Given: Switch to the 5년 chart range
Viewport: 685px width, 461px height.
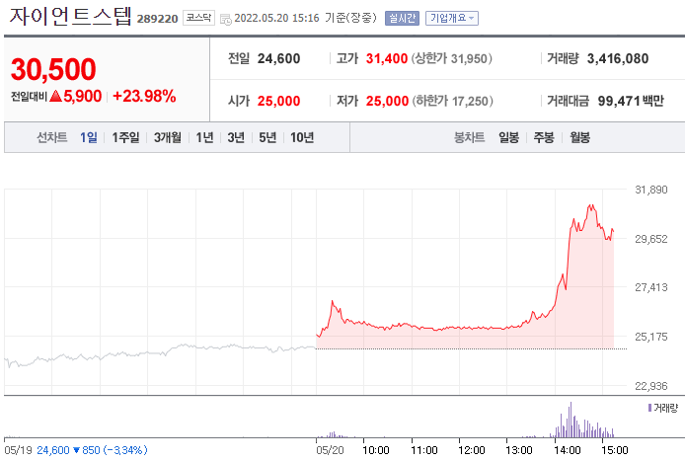Looking at the screenshot, I should pos(267,137).
